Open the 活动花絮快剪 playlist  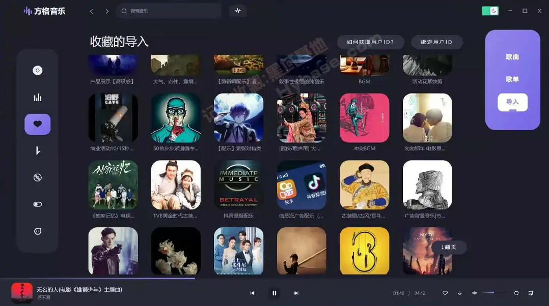(427, 66)
